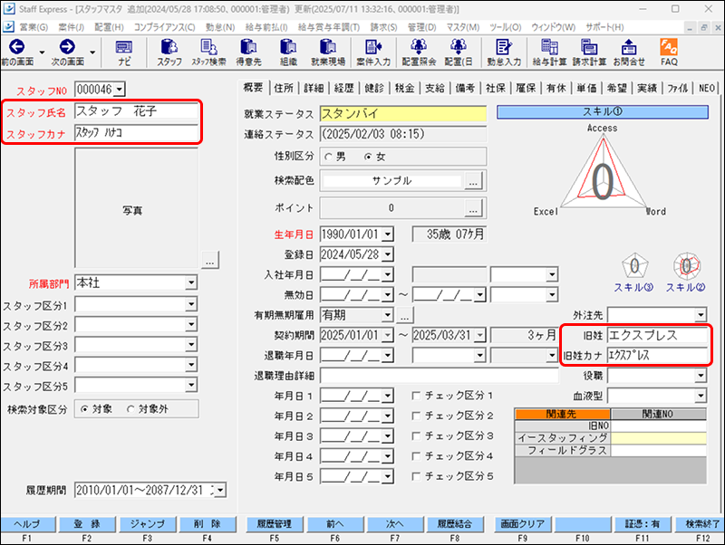Image resolution: width=725 pixels, height=545 pixels.
Task: Open the 生年月日 date picker arrow
Action: pyautogui.click(x=388, y=234)
